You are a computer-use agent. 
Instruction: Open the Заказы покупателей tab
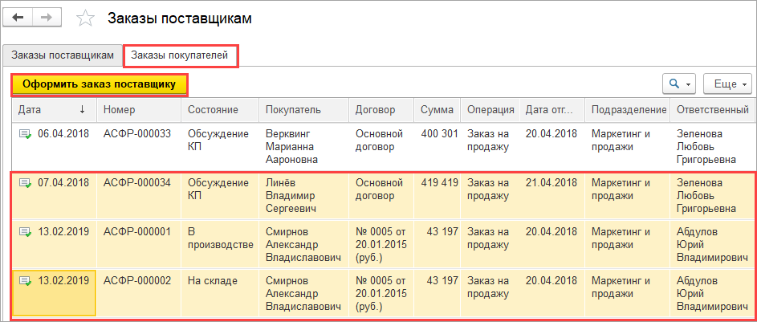click(181, 55)
